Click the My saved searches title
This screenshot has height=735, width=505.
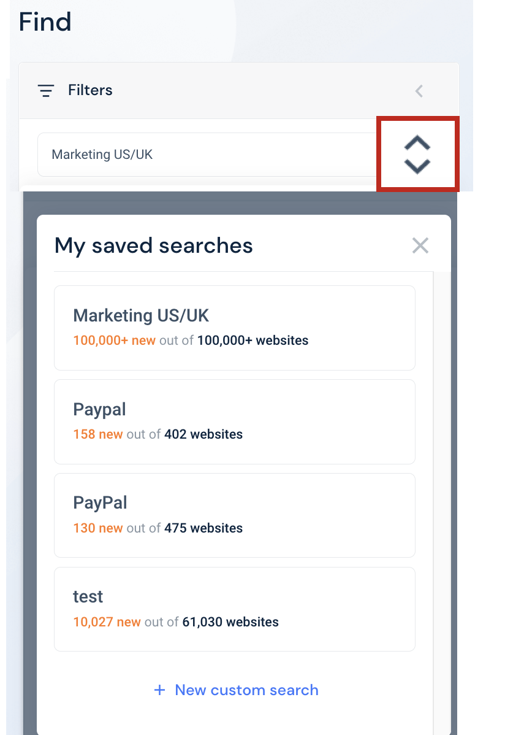154,245
